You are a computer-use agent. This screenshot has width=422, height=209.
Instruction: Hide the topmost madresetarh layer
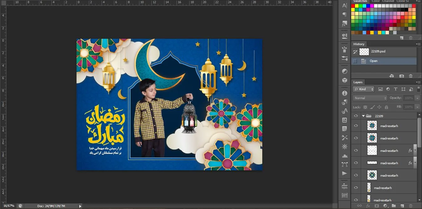coord(356,126)
